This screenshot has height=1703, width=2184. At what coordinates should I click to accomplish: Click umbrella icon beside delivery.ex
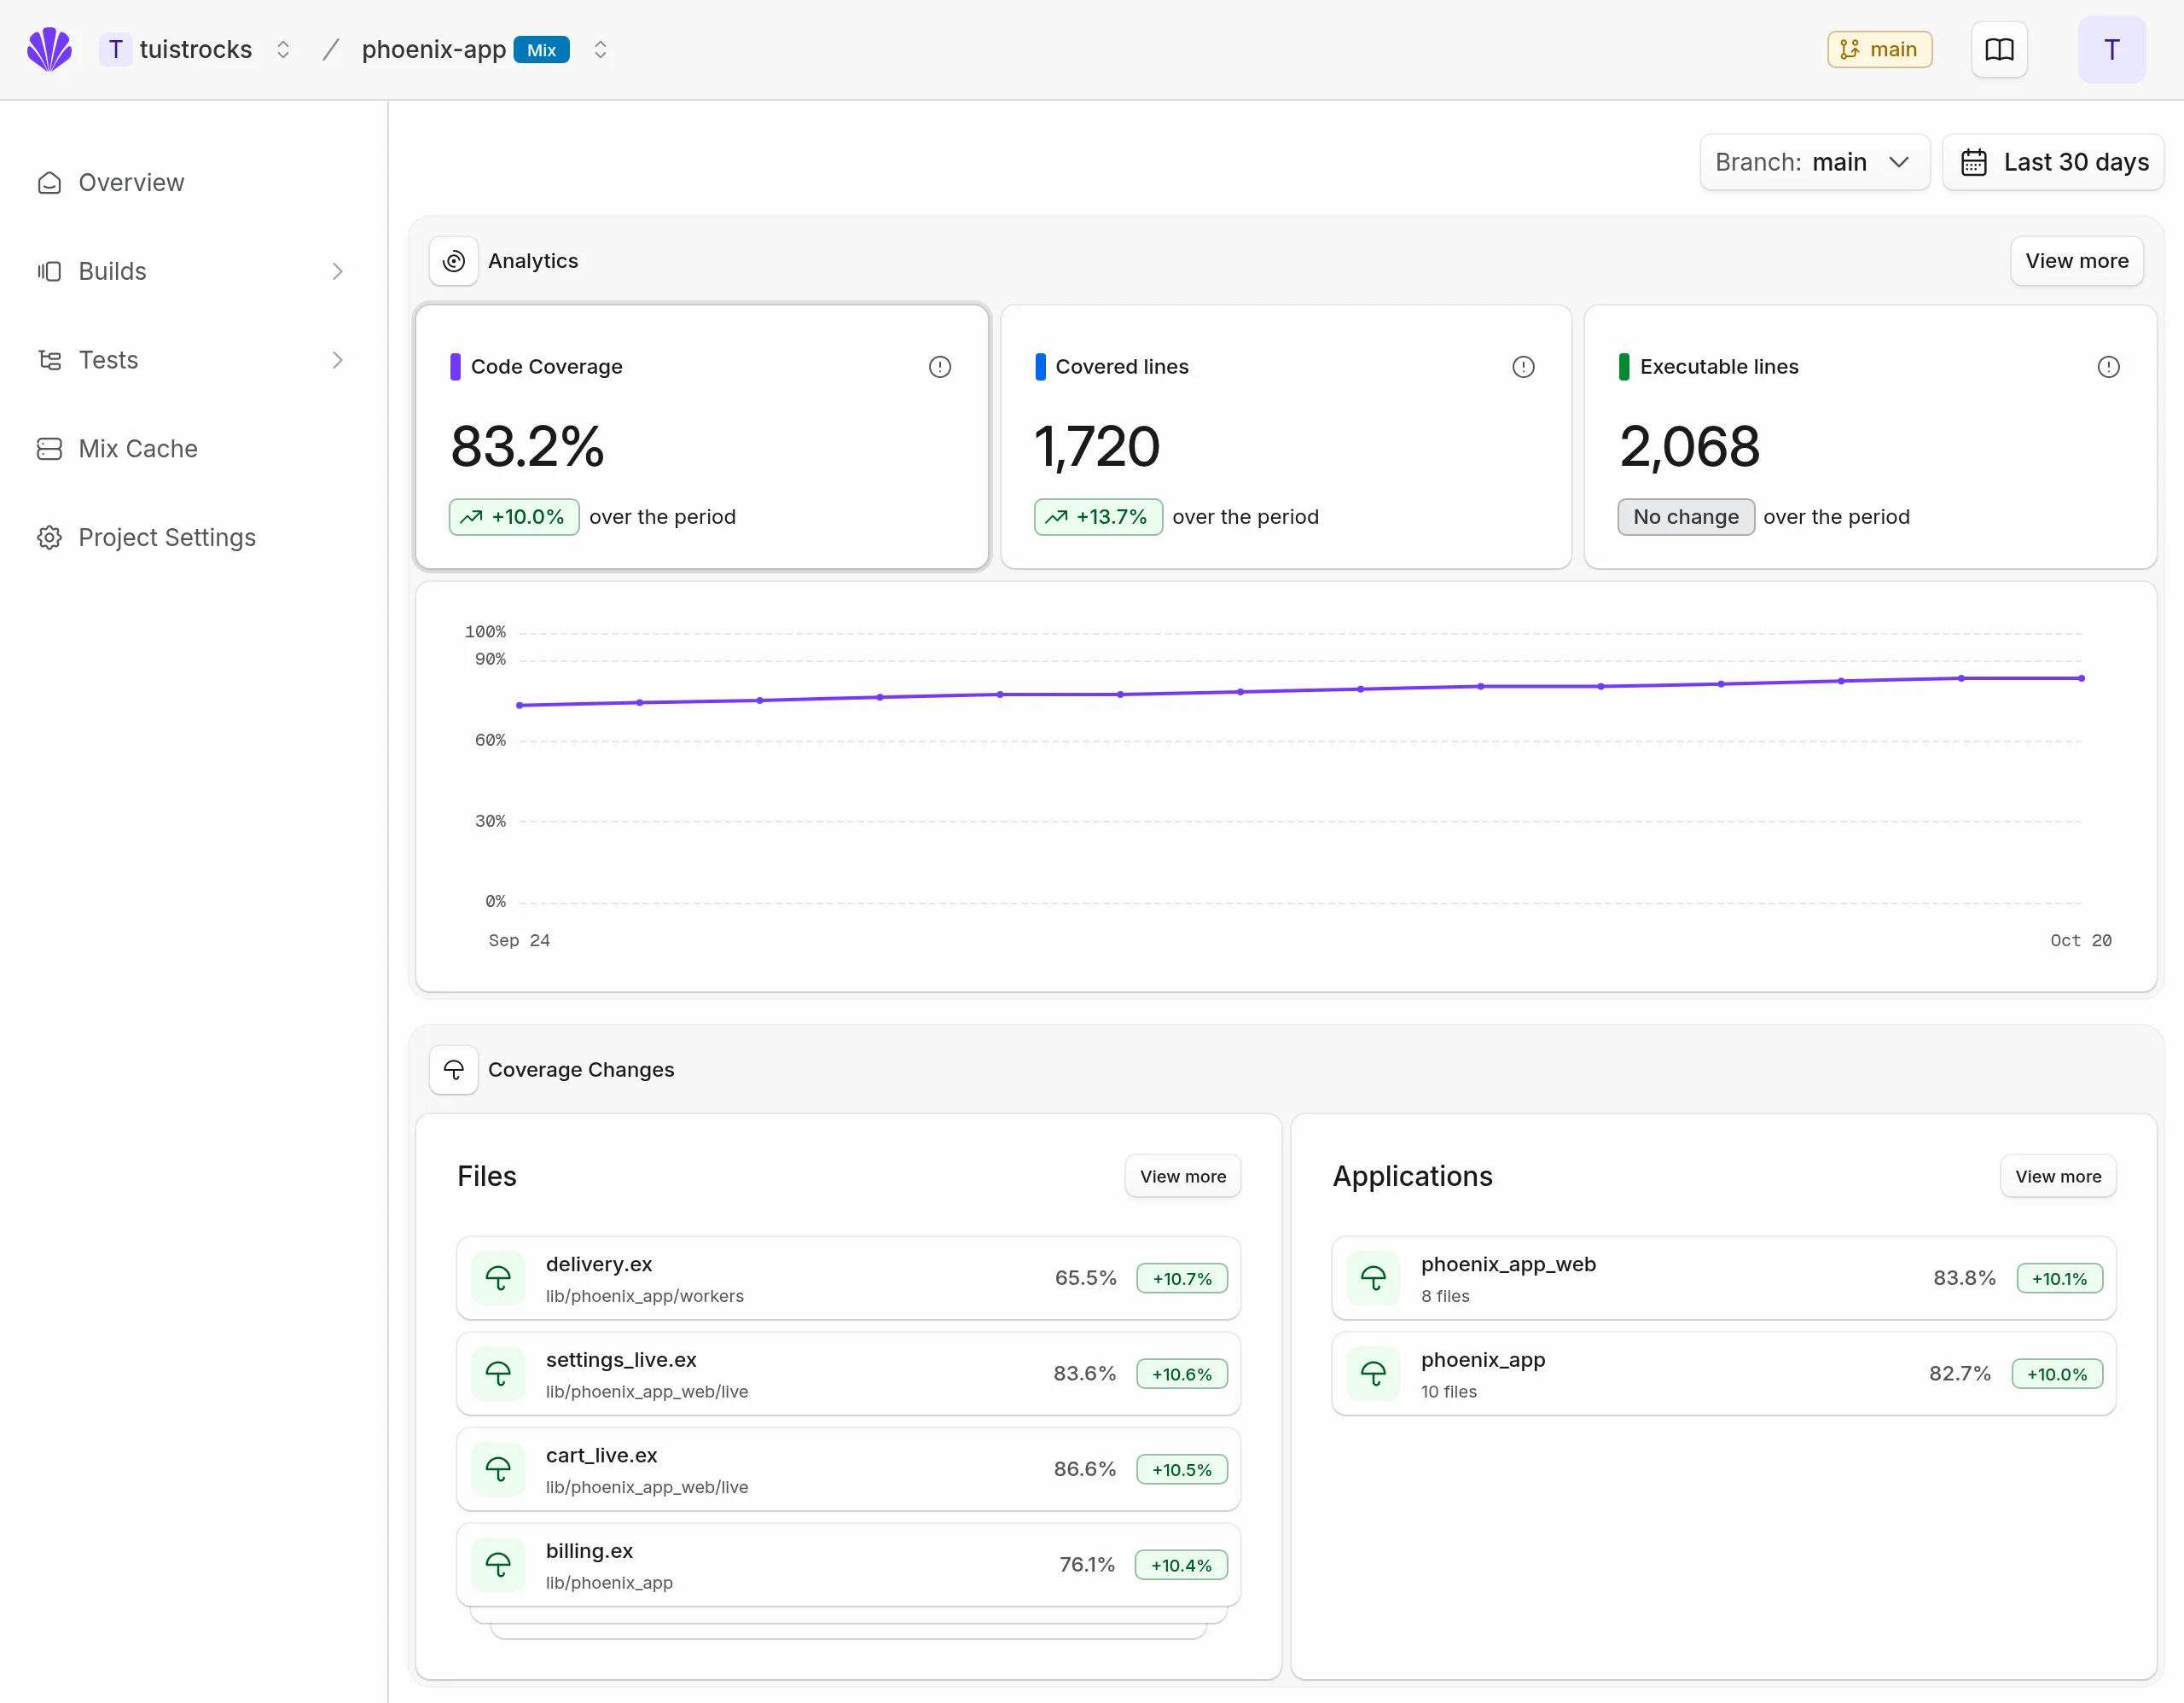coord(498,1278)
